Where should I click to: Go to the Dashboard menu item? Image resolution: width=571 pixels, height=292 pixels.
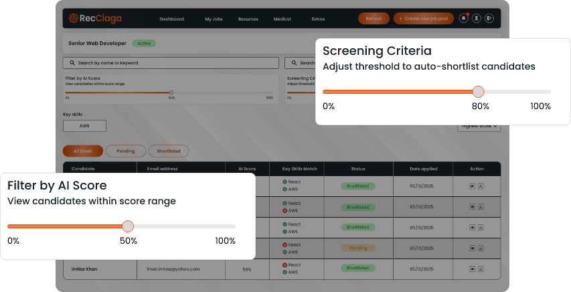(171, 19)
